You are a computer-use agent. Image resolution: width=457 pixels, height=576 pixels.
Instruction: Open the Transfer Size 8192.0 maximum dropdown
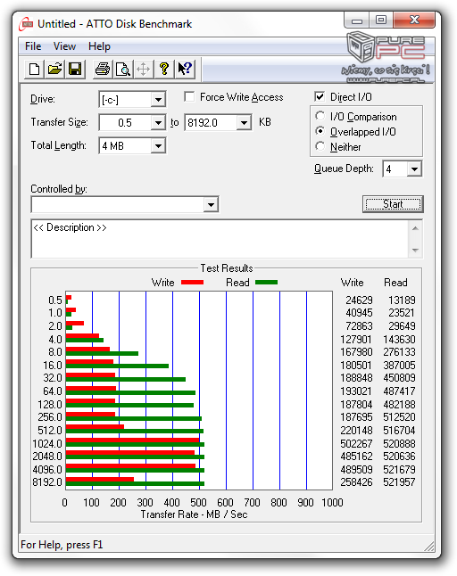(245, 122)
